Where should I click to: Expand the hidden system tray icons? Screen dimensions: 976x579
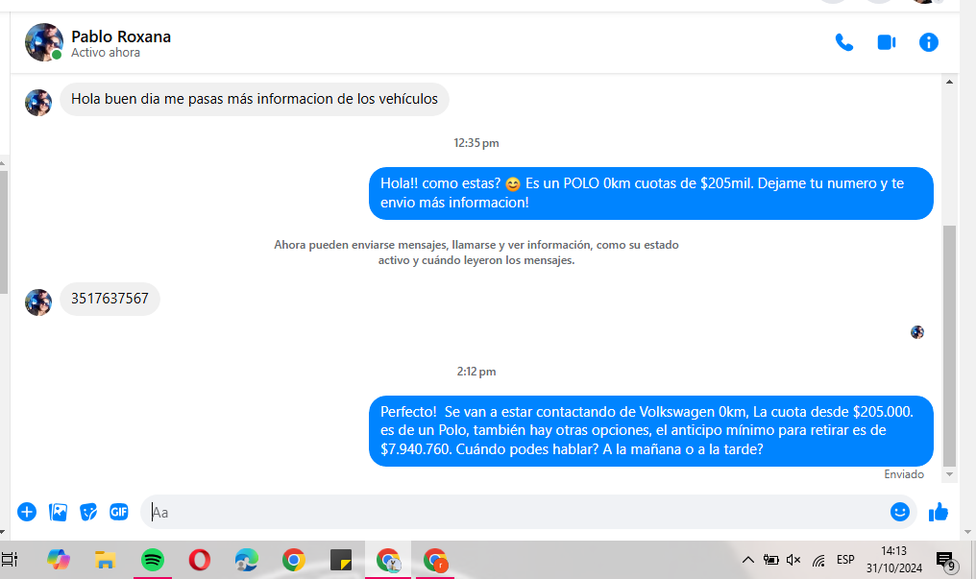748,560
